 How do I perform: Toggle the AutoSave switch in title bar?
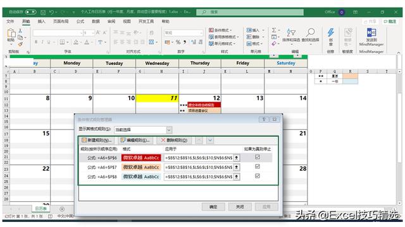click(31, 12)
